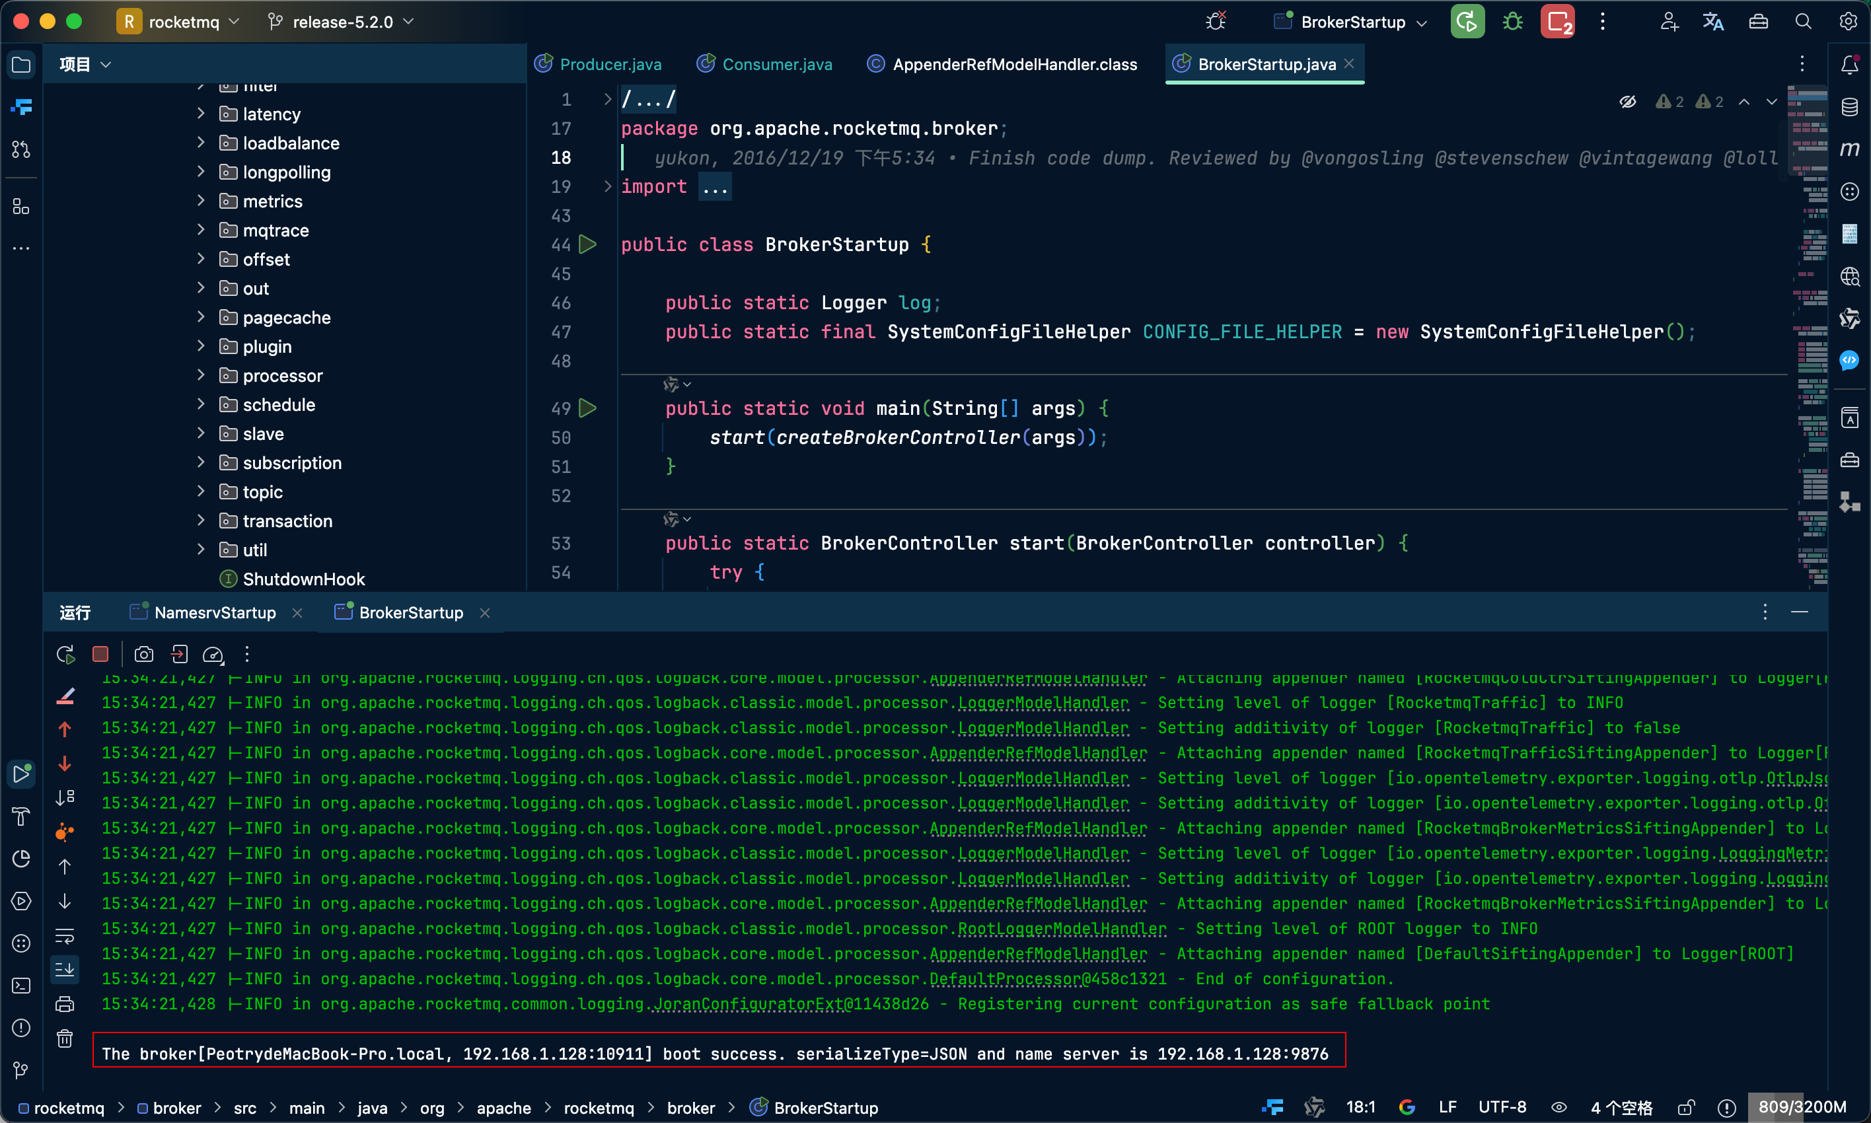The image size is (1871, 1123).
Task: Click the UTF-8 encoding status item
Action: click(x=1502, y=1108)
